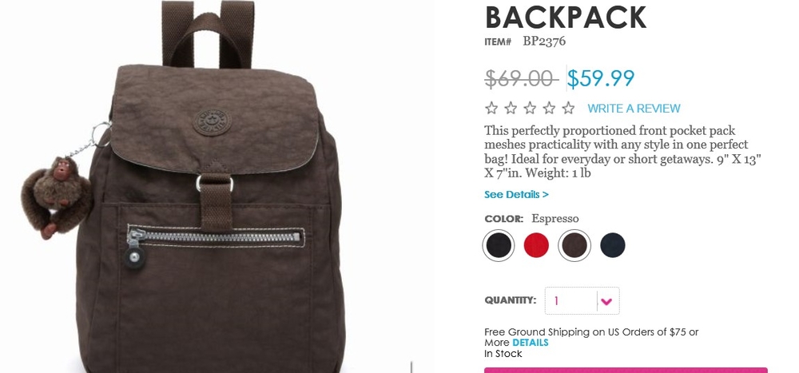Click the item number BP2376
The height and width of the screenshot is (373, 799).
pyautogui.click(x=544, y=42)
